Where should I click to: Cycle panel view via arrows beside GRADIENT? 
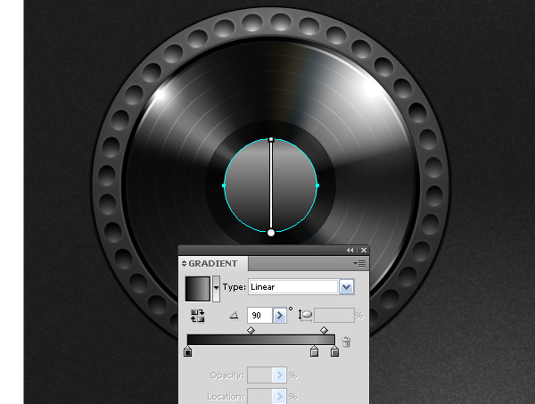184,263
